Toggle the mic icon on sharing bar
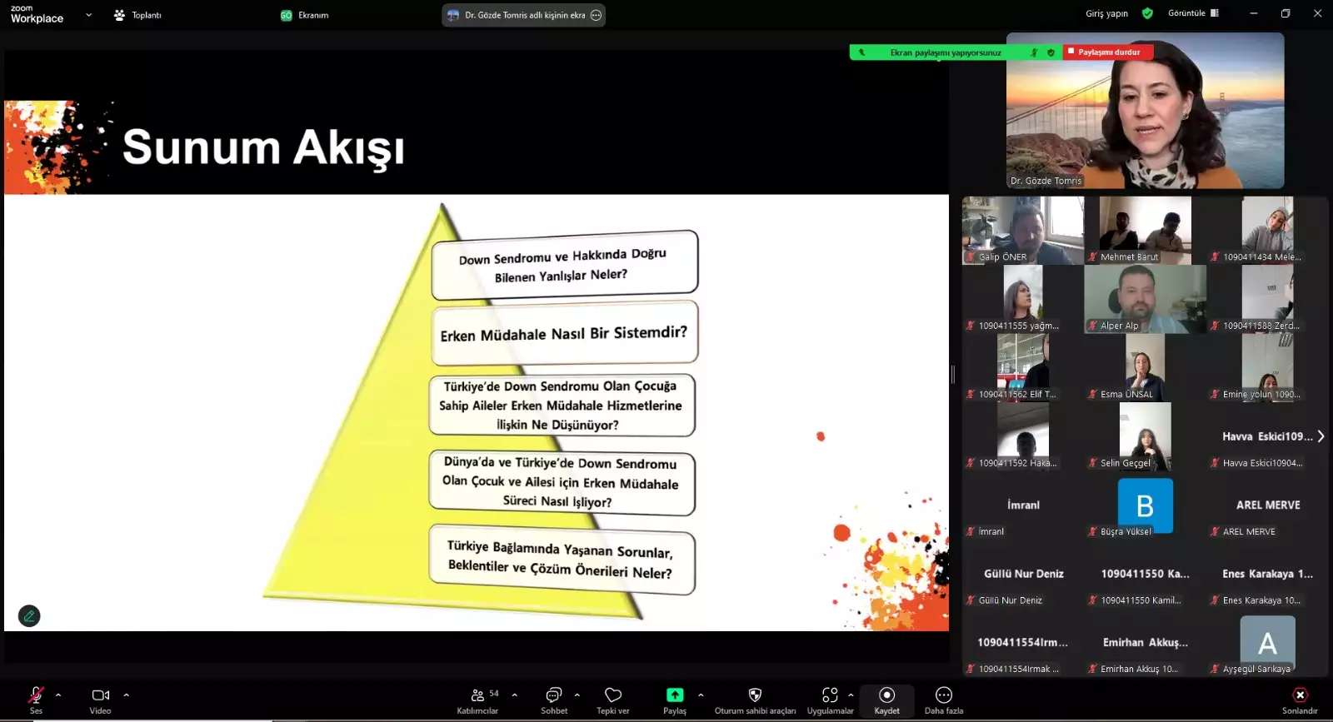Viewport: 1333px width, 722px height. [x=1034, y=52]
